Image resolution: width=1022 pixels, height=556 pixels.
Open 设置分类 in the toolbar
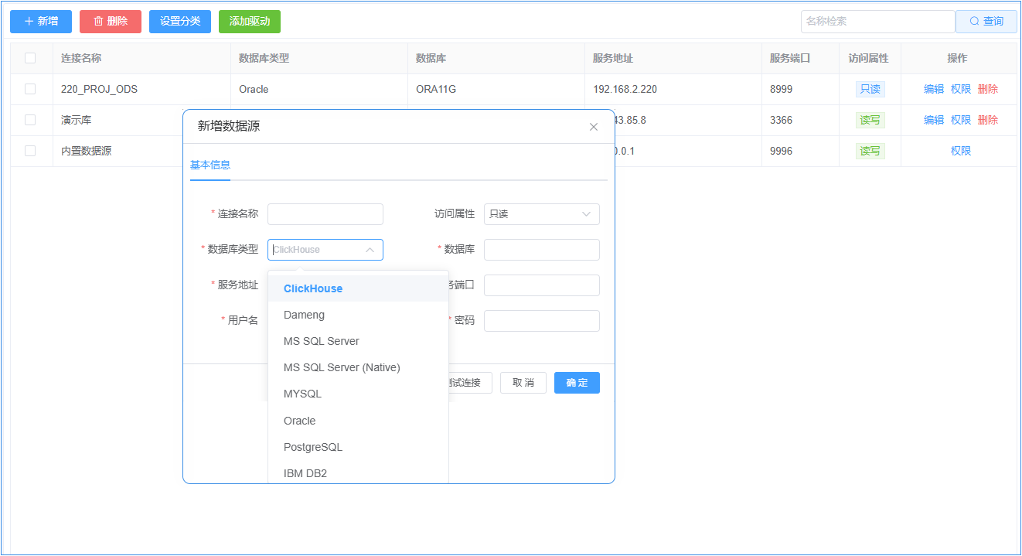[180, 22]
